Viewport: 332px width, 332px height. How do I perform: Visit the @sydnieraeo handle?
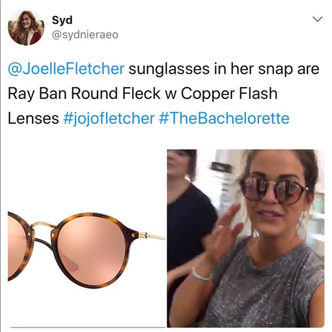point(85,35)
